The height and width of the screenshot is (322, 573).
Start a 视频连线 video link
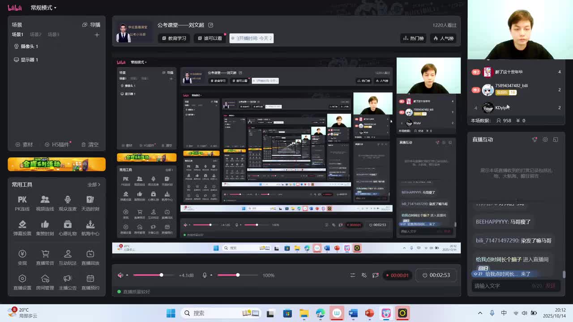click(x=45, y=203)
